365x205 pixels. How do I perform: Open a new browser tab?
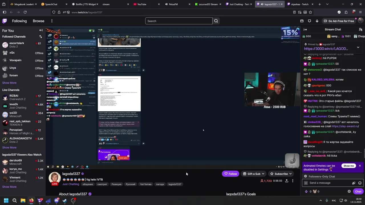coord(320,4)
